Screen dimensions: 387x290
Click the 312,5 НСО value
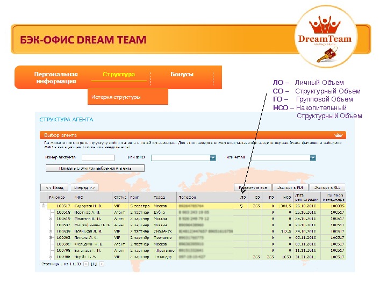tap(286, 231)
